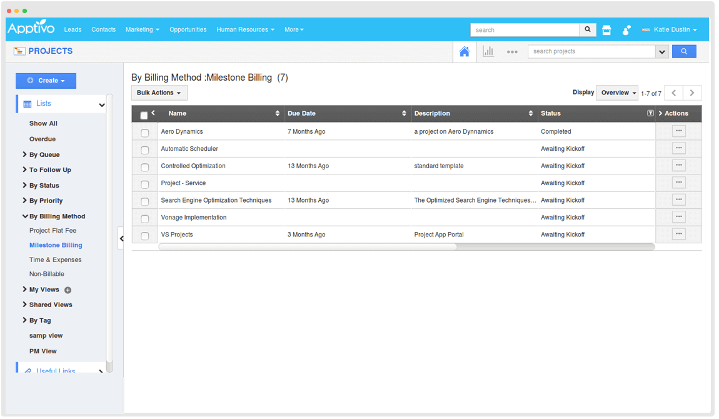
Task: Open the Bulk Actions dropdown
Action: [159, 93]
